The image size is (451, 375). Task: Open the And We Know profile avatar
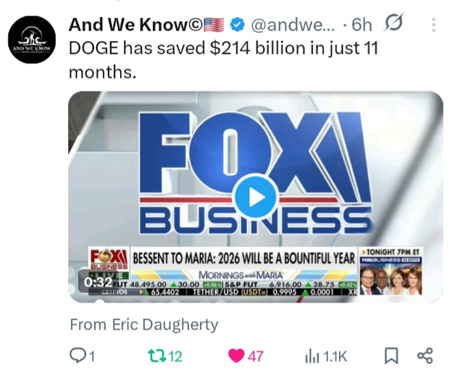32,40
